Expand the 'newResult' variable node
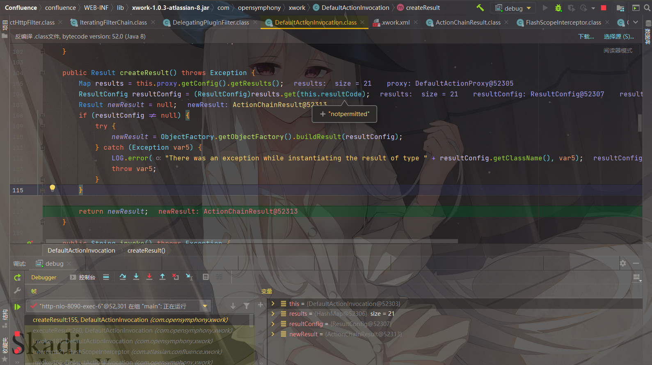652x365 pixels. 273,334
